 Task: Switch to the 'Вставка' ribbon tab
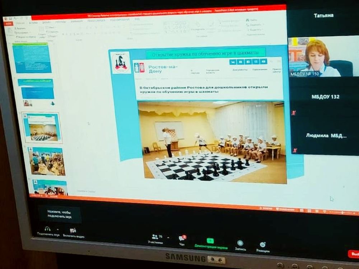[x=33, y=22]
